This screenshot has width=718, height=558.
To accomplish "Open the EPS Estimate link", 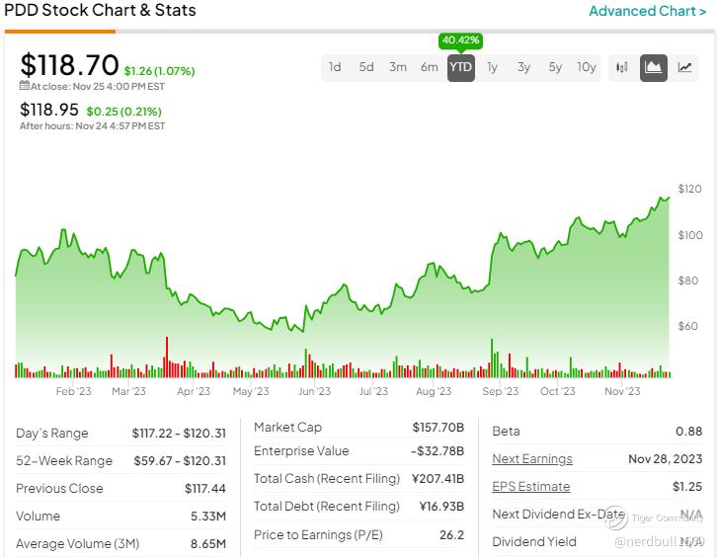I will click(530, 486).
